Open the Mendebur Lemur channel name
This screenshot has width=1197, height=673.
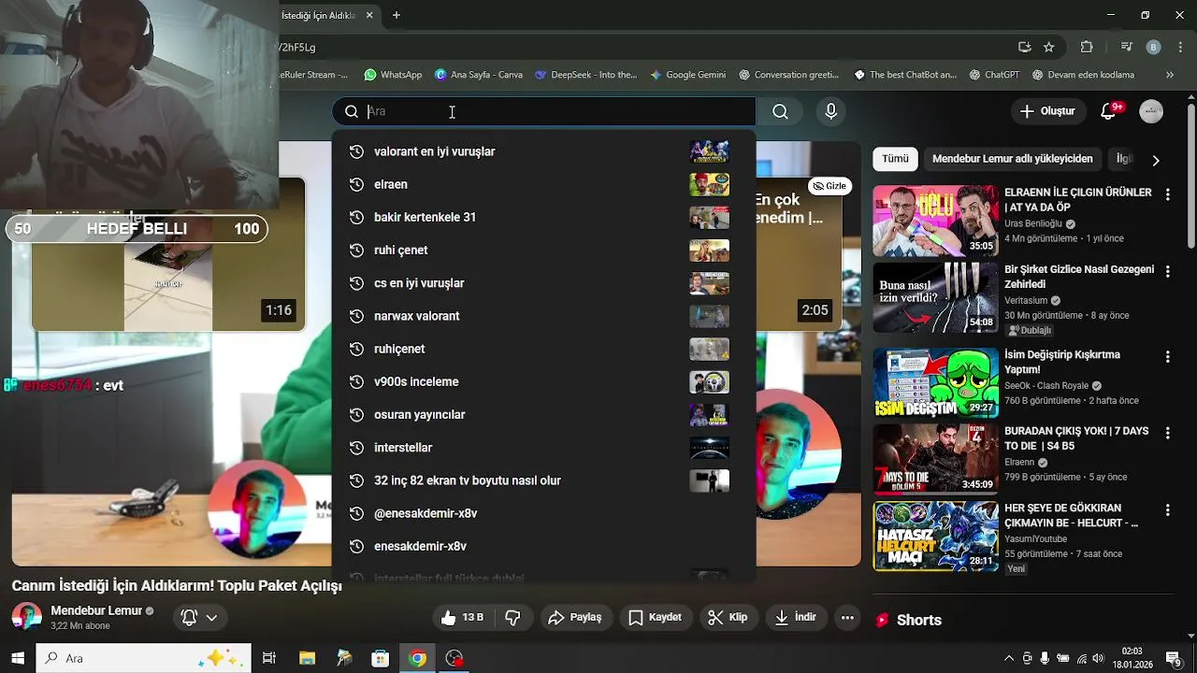(x=96, y=610)
